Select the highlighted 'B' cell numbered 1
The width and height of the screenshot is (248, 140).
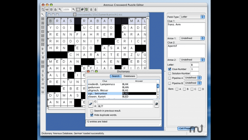pyautogui.click(x=50, y=21)
